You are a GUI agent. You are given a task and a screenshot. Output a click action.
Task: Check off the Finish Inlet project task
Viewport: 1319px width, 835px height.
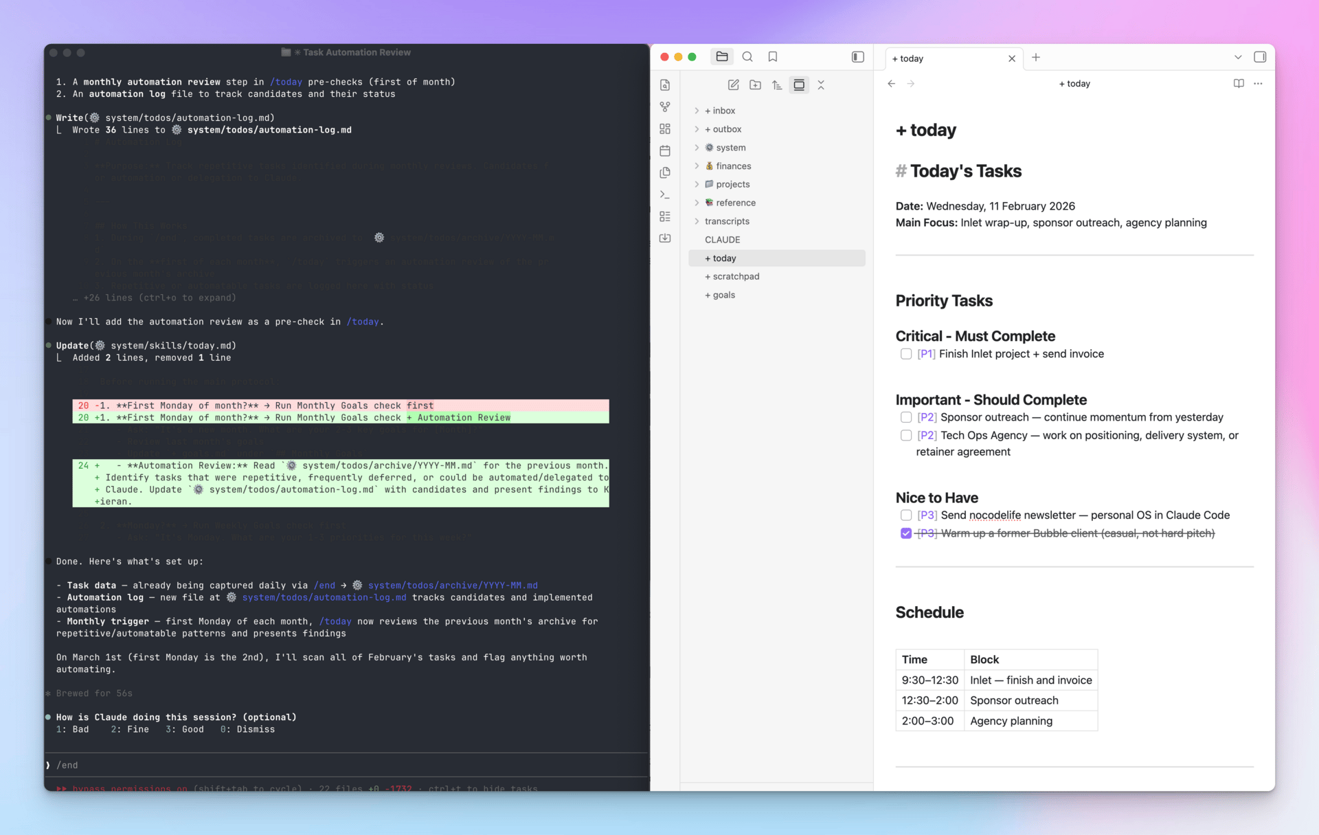906,354
